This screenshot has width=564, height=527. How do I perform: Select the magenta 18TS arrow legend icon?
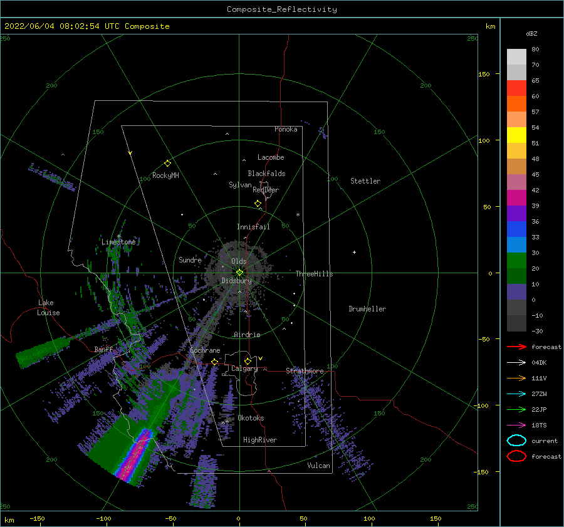[x=516, y=425]
